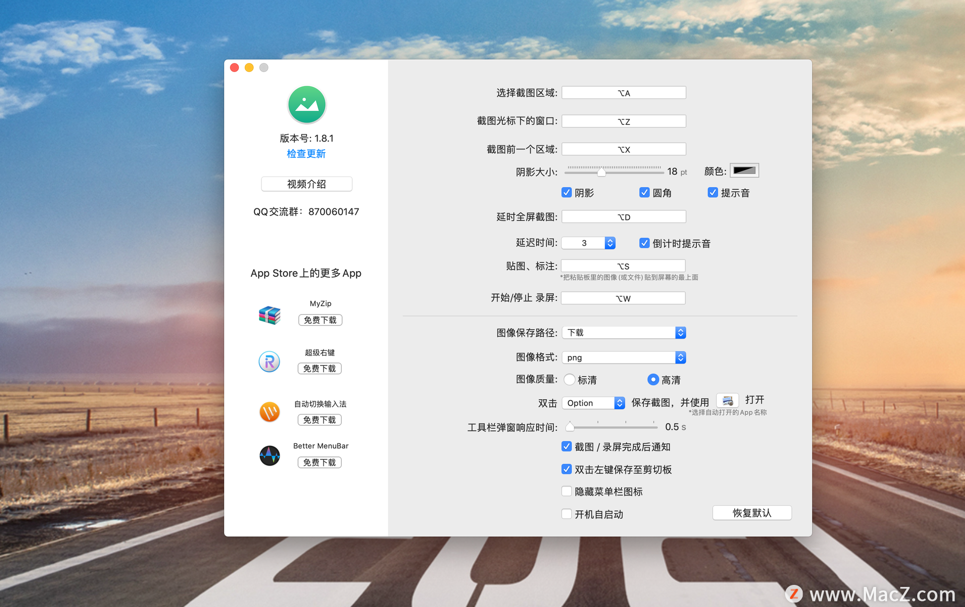Image resolution: width=965 pixels, height=607 pixels.
Task: Click the 18 pt shadow size value
Action: click(x=677, y=172)
